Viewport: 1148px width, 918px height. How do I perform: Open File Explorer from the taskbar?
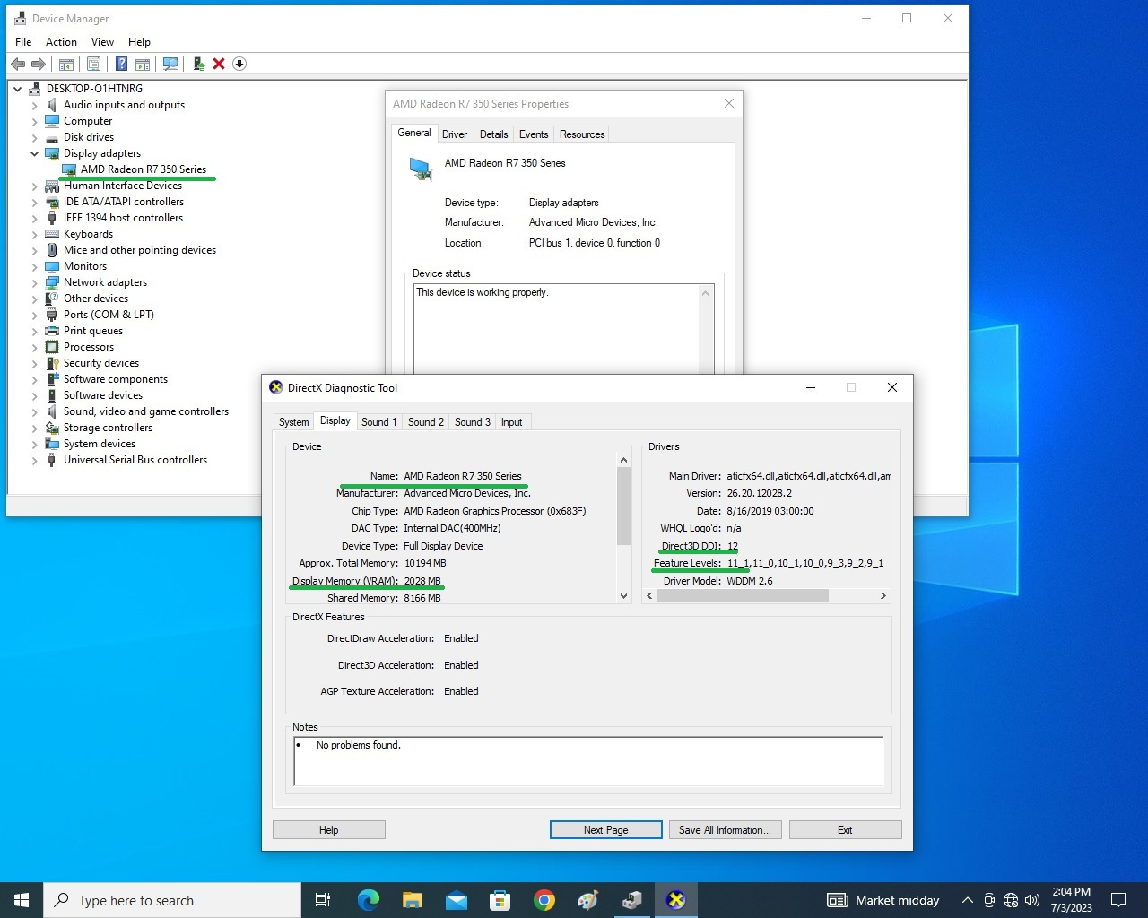point(412,900)
